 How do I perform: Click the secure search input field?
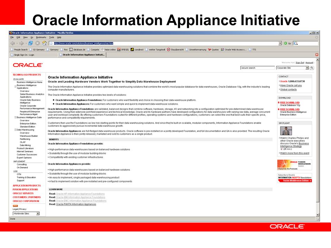coord(258,68)
